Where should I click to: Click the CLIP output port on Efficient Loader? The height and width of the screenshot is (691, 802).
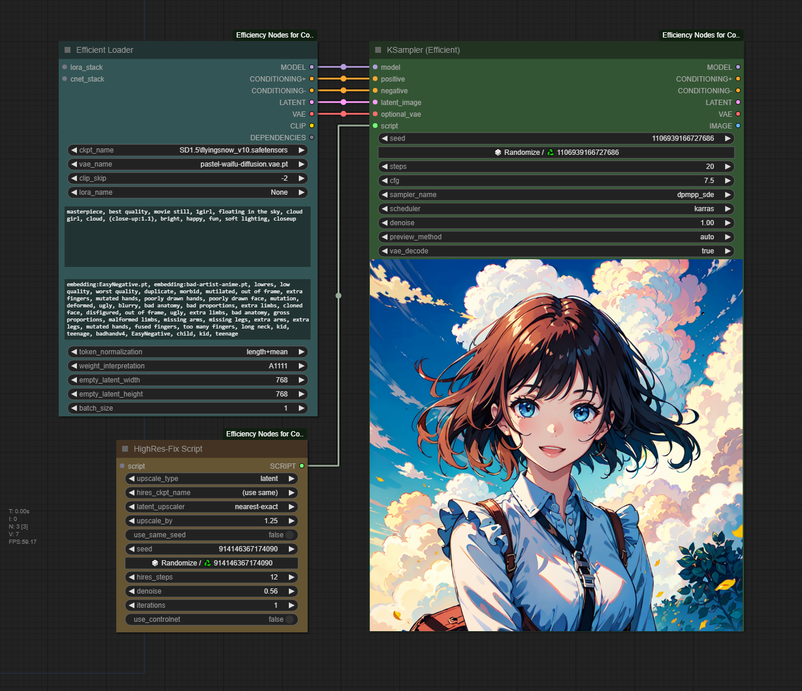coord(312,126)
